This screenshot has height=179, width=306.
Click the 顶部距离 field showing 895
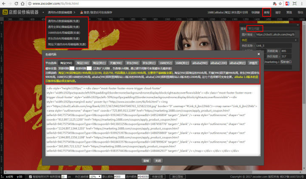(x=286, y=51)
